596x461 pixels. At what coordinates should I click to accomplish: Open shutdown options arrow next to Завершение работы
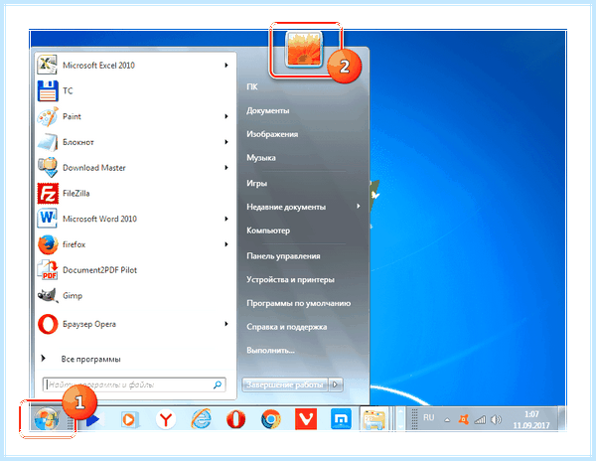pos(336,384)
